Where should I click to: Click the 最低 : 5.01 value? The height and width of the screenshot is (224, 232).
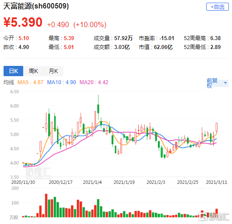pyautogui.click(x=61, y=47)
